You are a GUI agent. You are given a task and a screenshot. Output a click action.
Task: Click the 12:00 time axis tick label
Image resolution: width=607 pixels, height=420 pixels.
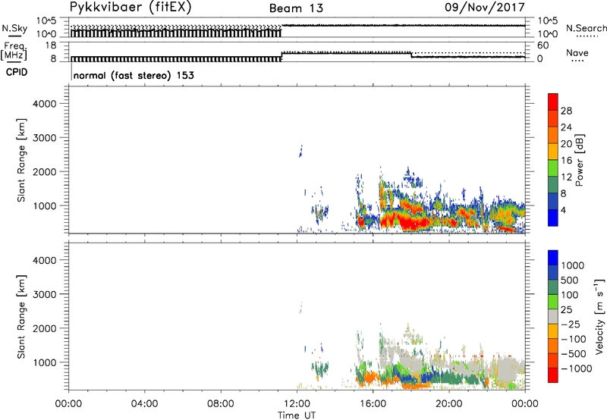coord(297,404)
